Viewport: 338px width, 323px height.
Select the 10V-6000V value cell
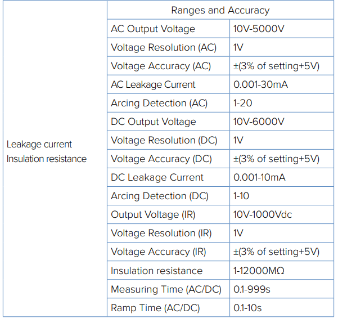click(x=259, y=122)
